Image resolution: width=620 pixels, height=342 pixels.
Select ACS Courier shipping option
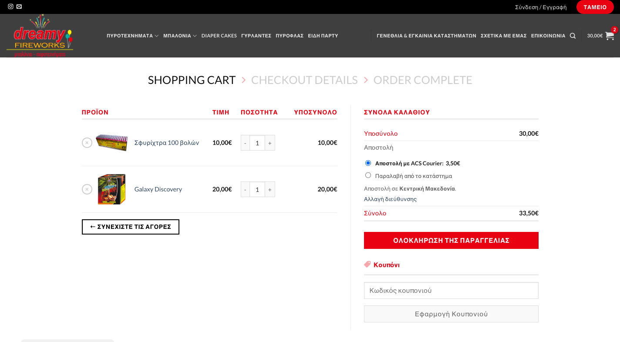tap(368, 163)
